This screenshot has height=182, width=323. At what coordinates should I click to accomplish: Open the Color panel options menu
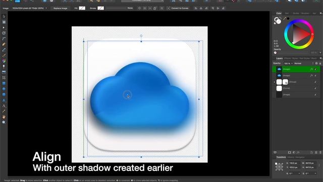click(x=321, y=13)
